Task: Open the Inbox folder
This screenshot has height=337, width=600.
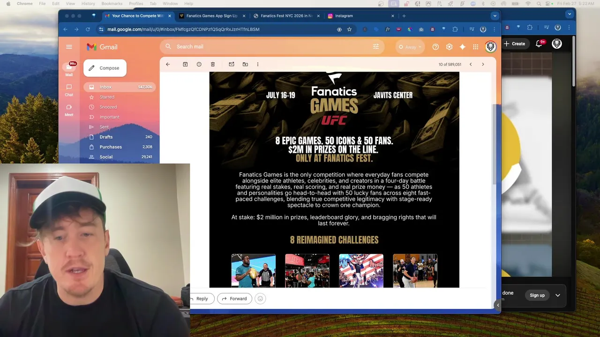Action: tap(120, 87)
